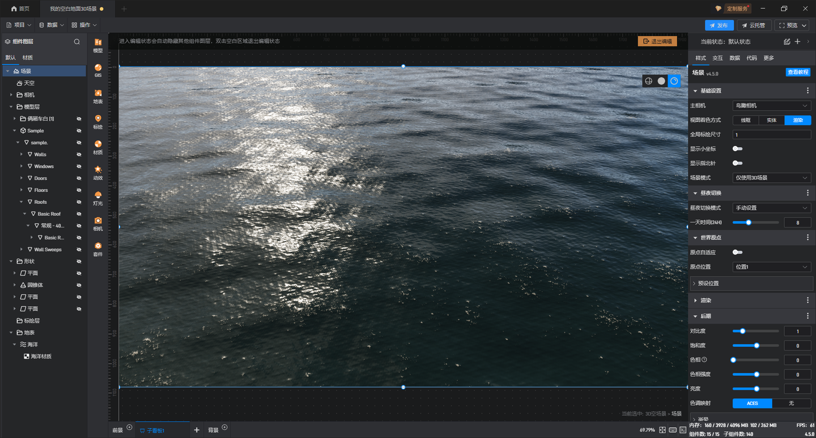Collapse the 形状 tree folder

click(x=11, y=261)
